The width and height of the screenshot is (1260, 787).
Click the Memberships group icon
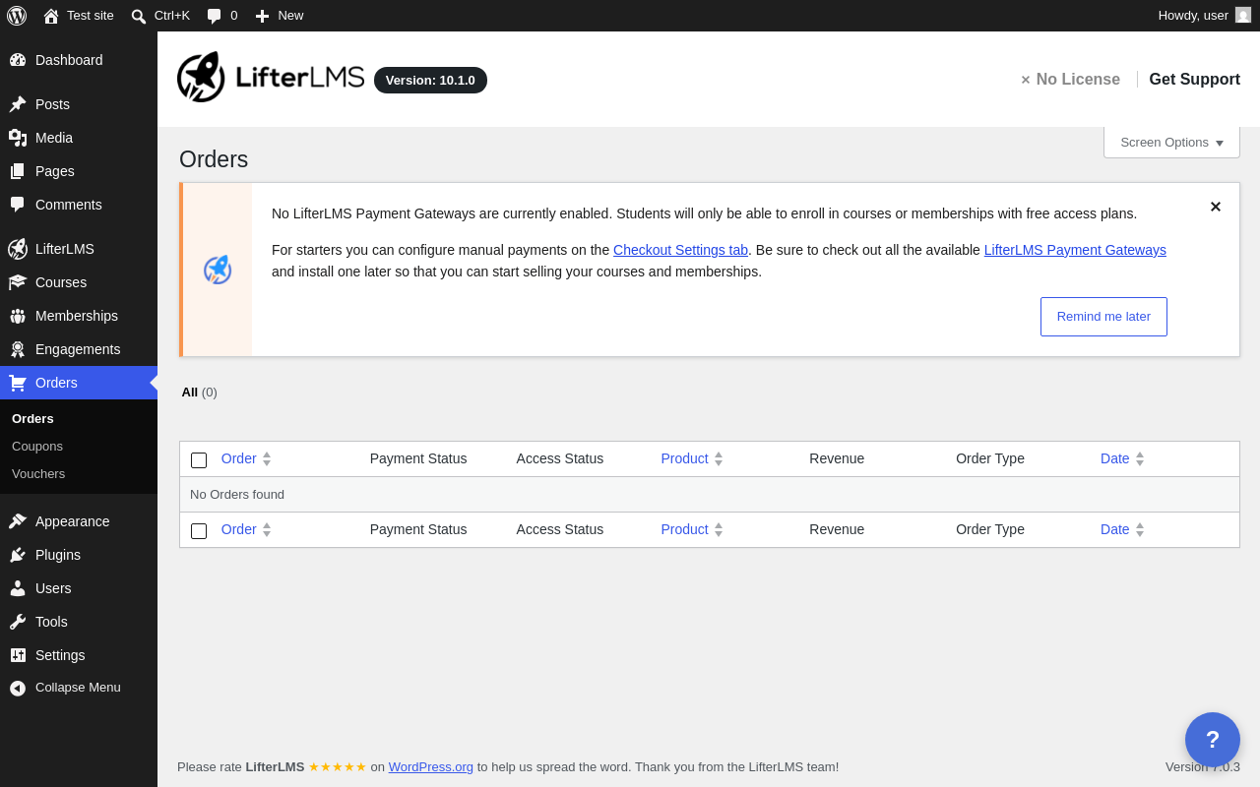(x=18, y=316)
